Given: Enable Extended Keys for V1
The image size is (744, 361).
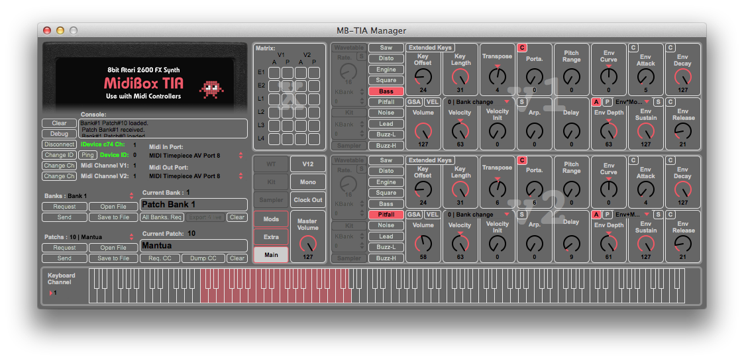Looking at the screenshot, I should pos(430,48).
